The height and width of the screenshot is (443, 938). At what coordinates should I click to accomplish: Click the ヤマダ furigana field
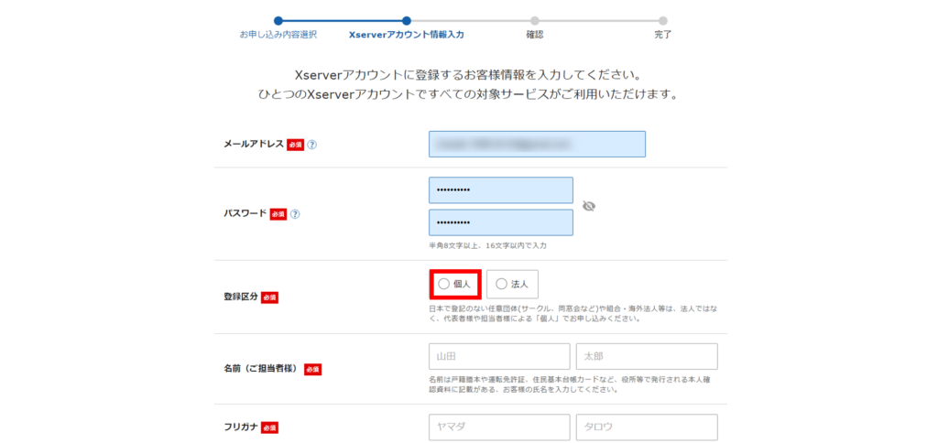pos(499,427)
